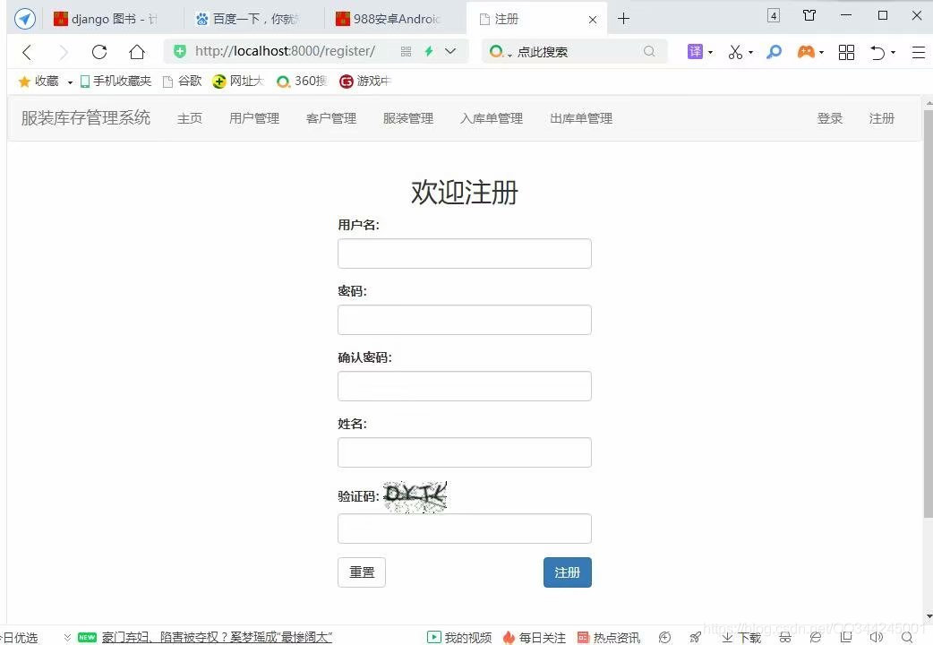Click the undo restore-tab arrow icon
Image resolution: width=933 pixels, height=645 pixels.
tap(877, 53)
